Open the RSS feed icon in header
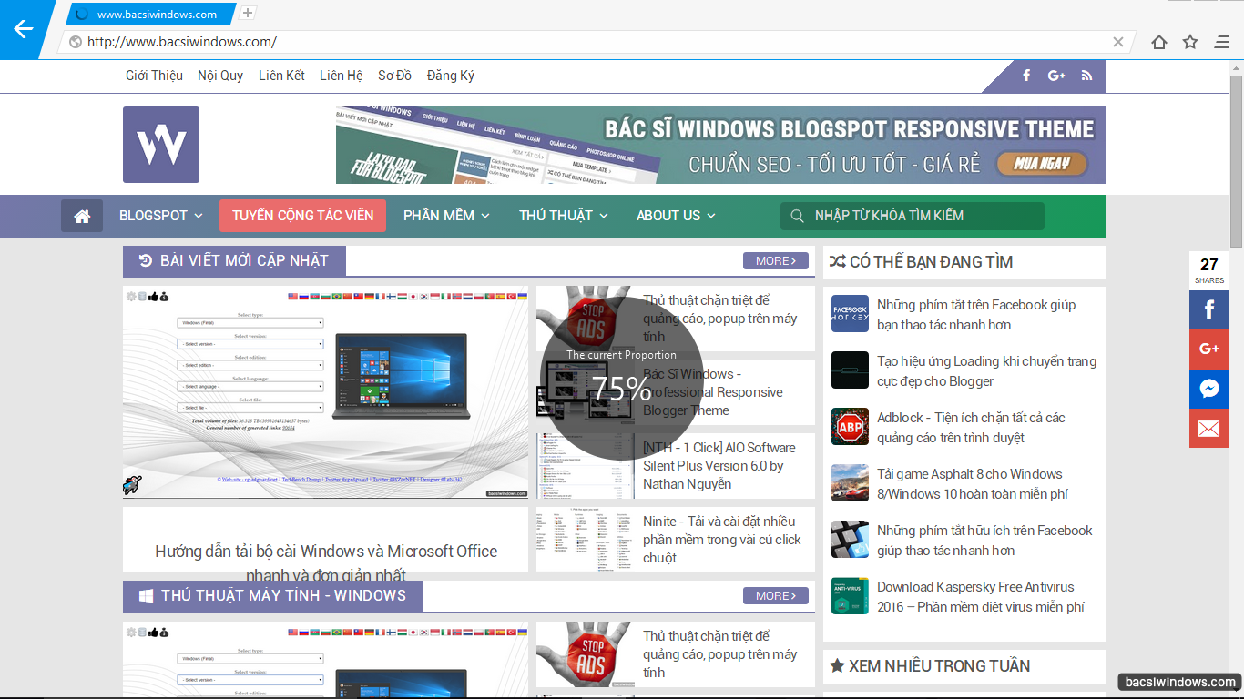This screenshot has width=1244, height=699. pyautogui.click(x=1086, y=76)
